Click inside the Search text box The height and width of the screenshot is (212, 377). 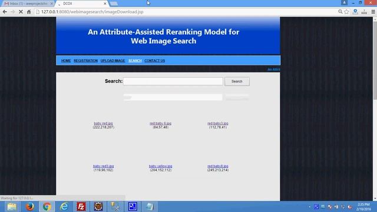point(173,81)
